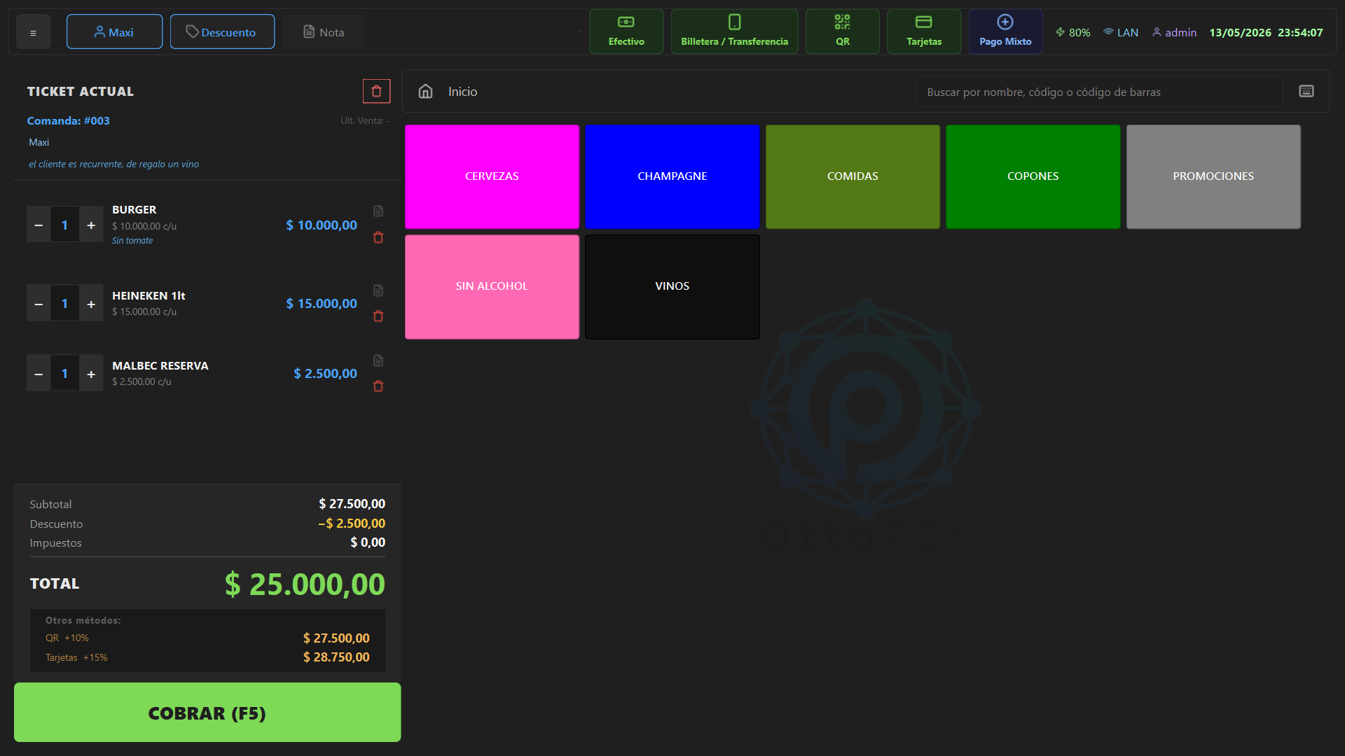1345x756 pixels.
Task: Delete HEINEKEN 1lt from ticket
Action: pyautogui.click(x=378, y=316)
